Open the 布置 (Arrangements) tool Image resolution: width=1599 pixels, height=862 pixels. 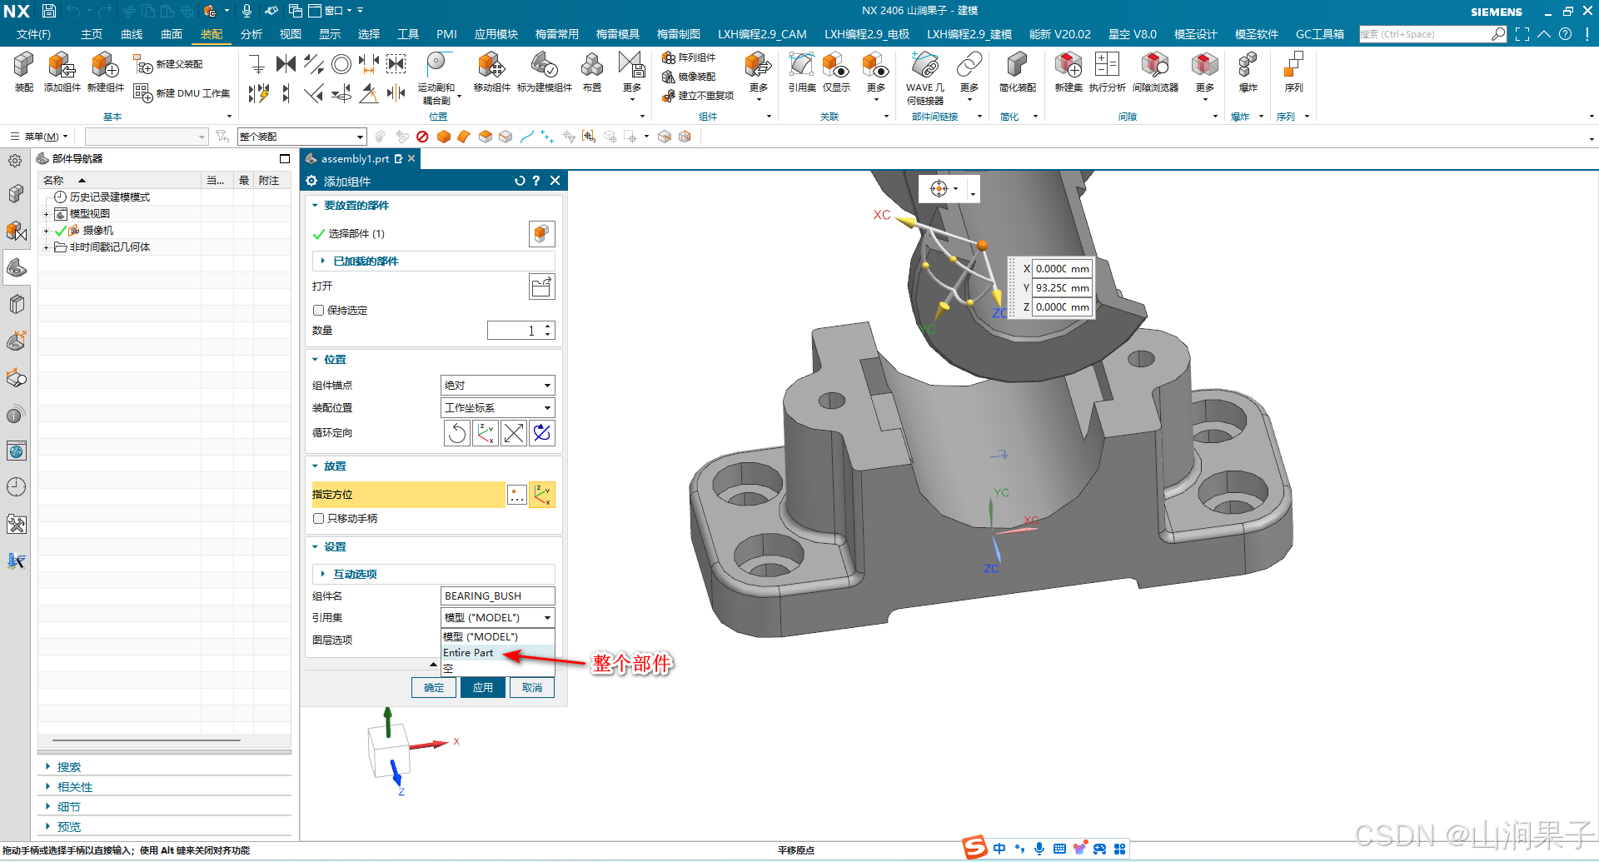click(x=592, y=72)
